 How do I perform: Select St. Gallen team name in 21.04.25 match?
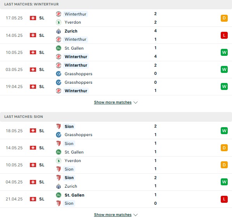tap(74, 195)
